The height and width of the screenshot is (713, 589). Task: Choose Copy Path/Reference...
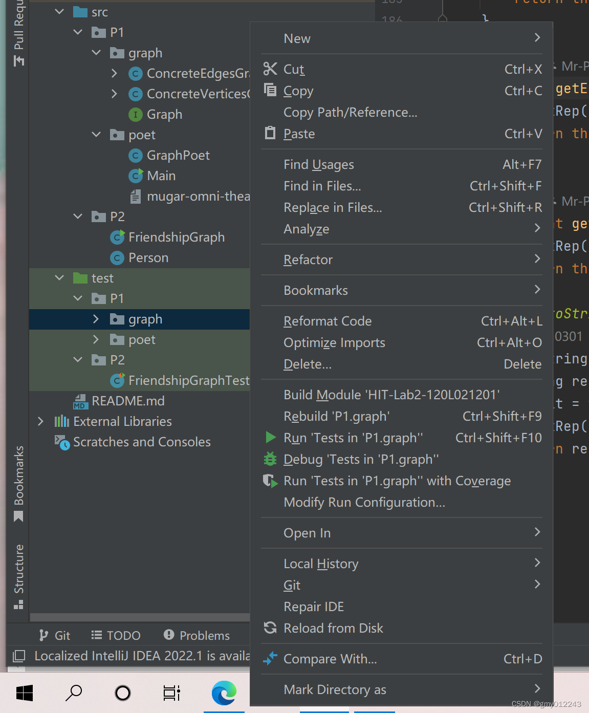tap(401, 112)
